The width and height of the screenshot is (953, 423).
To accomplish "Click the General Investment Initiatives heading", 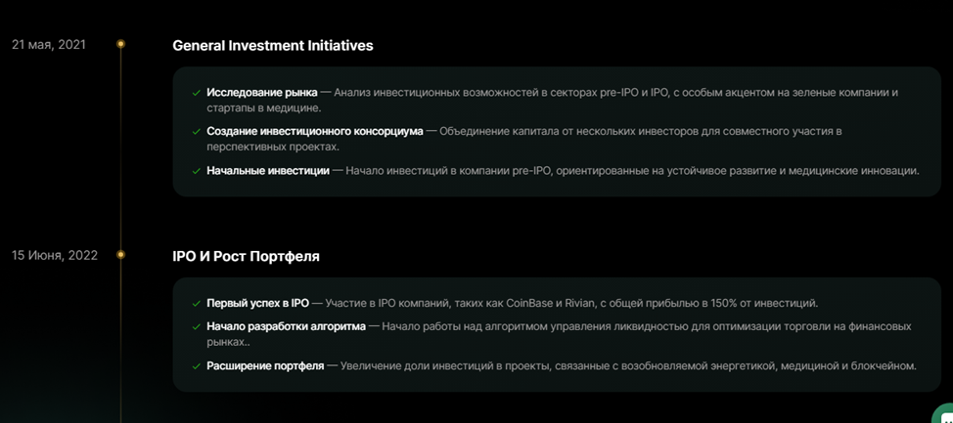I will pyautogui.click(x=272, y=45).
